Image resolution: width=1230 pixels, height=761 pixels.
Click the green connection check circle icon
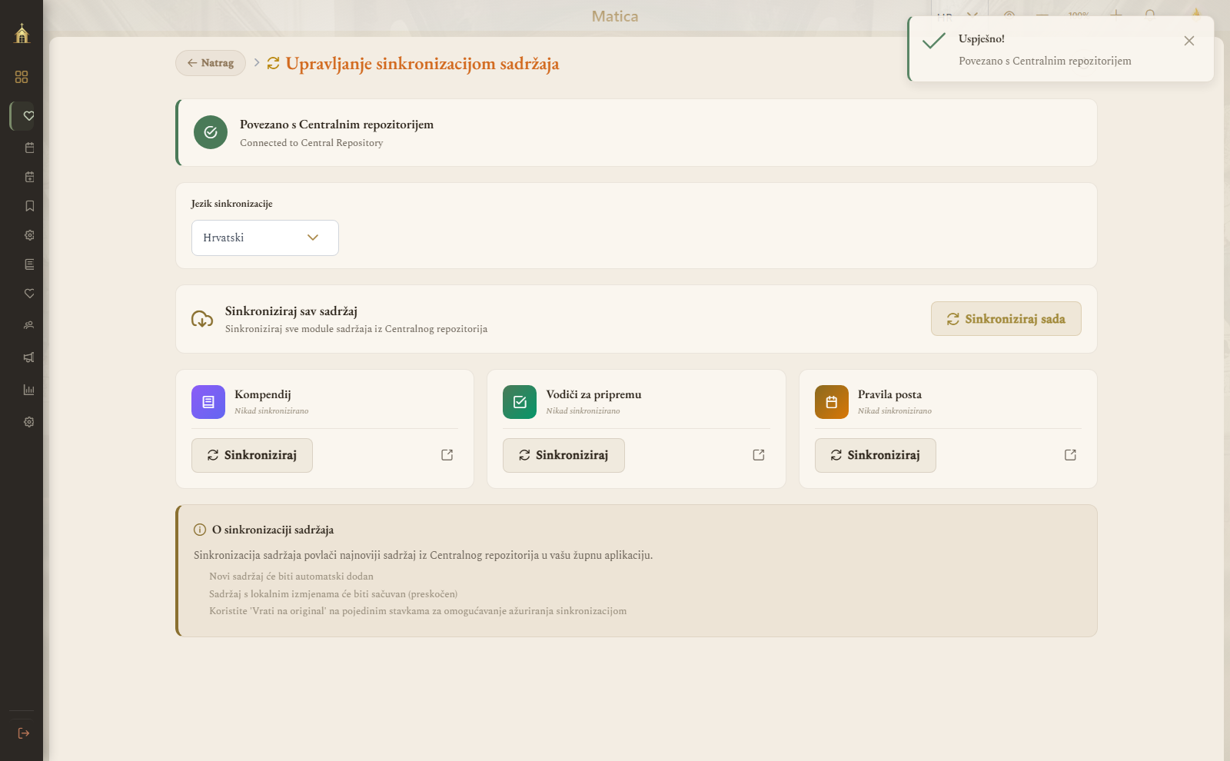point(211,132)
